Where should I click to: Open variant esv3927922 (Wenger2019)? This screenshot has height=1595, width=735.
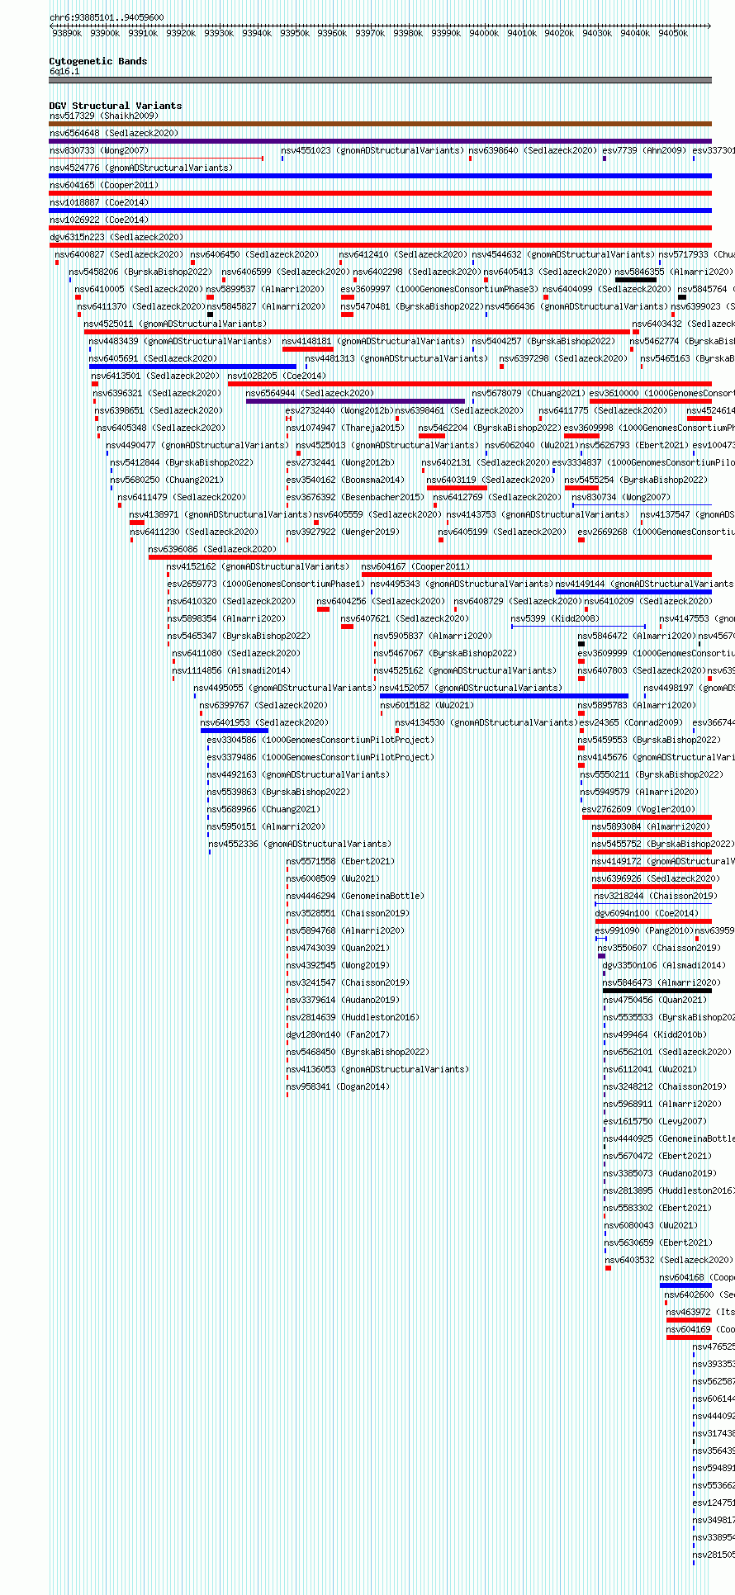[x=343, y=532]
